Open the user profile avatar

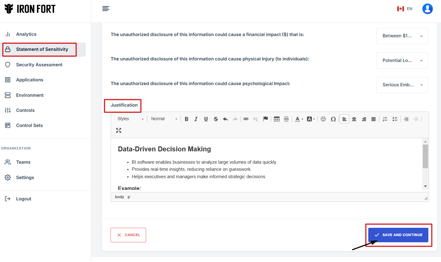pos(427,9)
